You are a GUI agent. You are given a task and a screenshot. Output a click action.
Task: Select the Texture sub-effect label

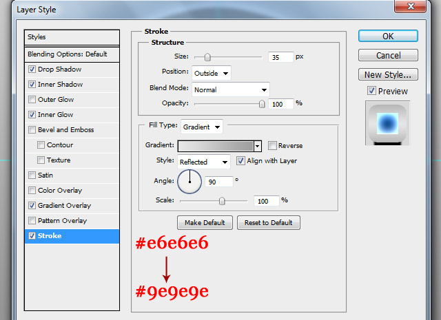59,160
